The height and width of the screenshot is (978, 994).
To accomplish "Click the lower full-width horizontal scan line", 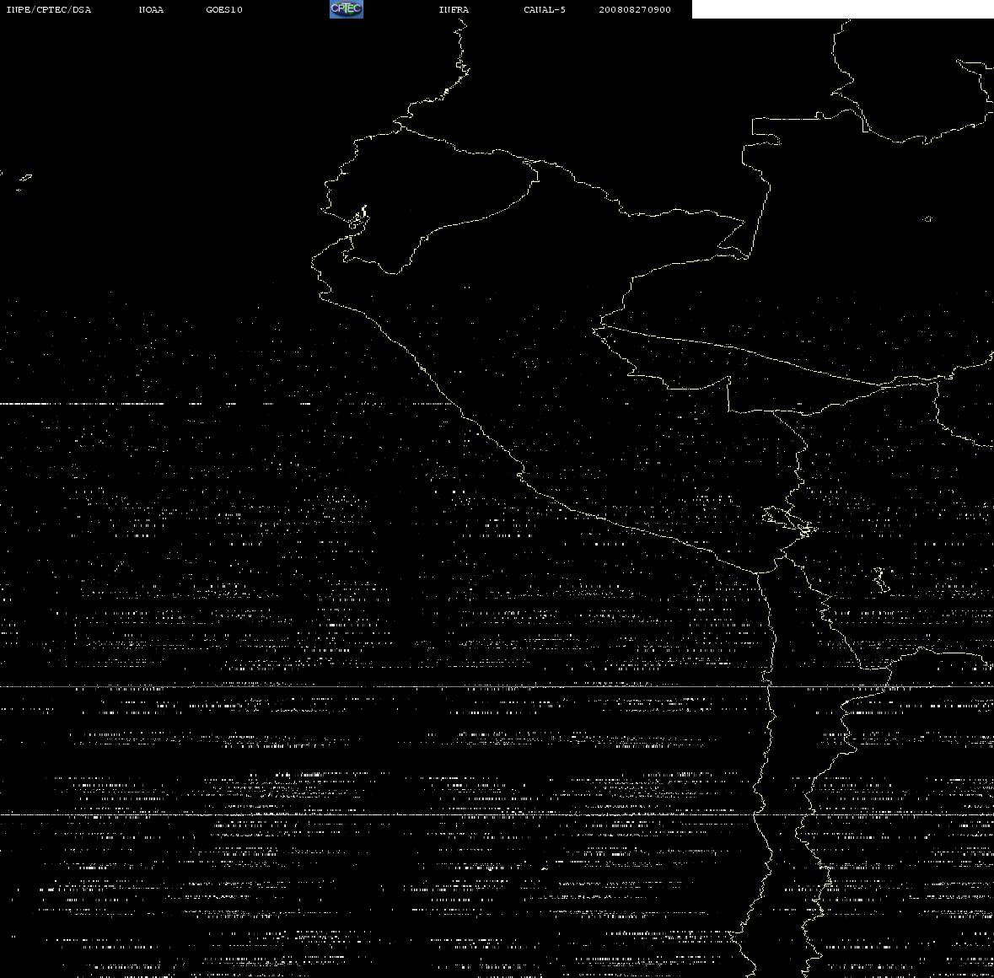I will [x=497, y=814].
